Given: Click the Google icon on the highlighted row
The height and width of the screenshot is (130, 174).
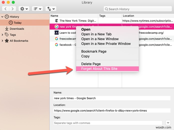Looking at the screenshot, I should point(57,27).
